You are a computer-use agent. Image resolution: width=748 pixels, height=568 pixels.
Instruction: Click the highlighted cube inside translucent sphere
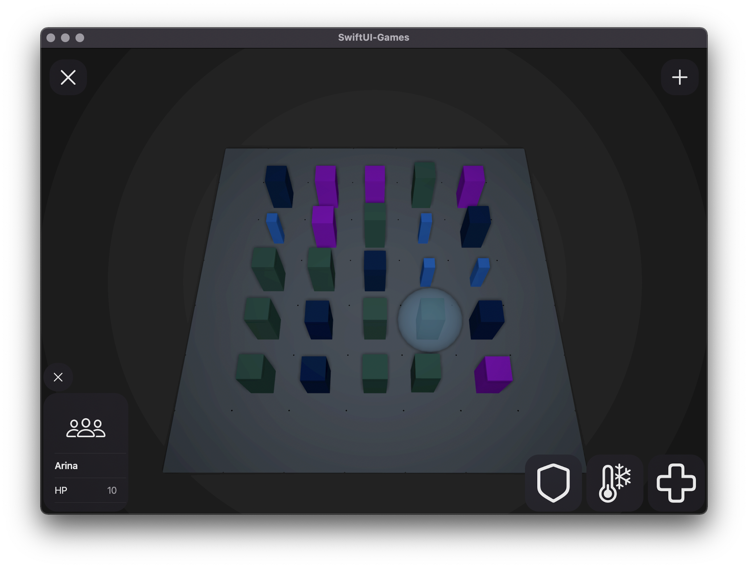[430, 319]
